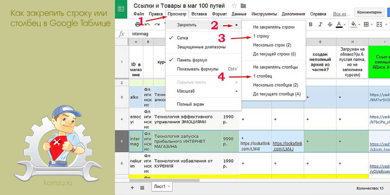Open the merge cells tool
390x195 pixels.
(379, 24)
